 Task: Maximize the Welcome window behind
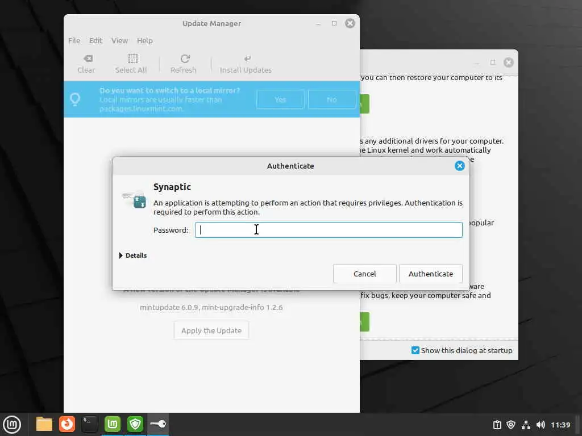493,62
